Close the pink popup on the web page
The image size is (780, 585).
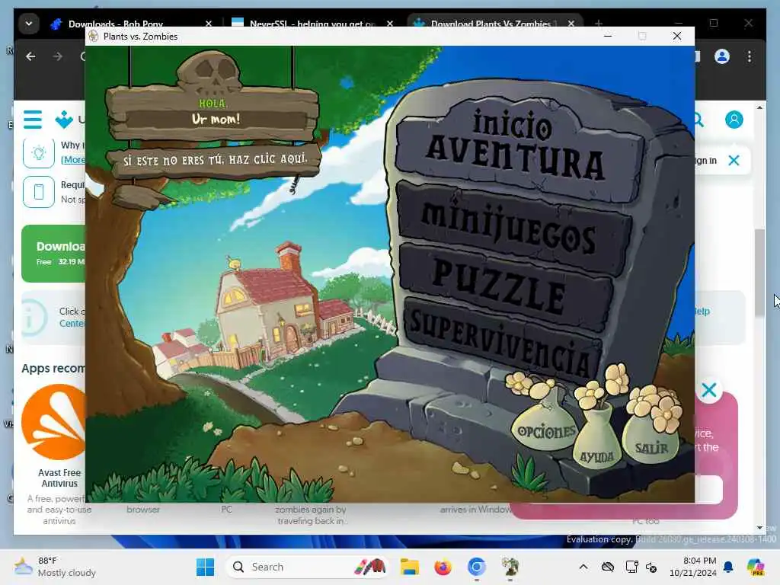(x=709, y=390)
